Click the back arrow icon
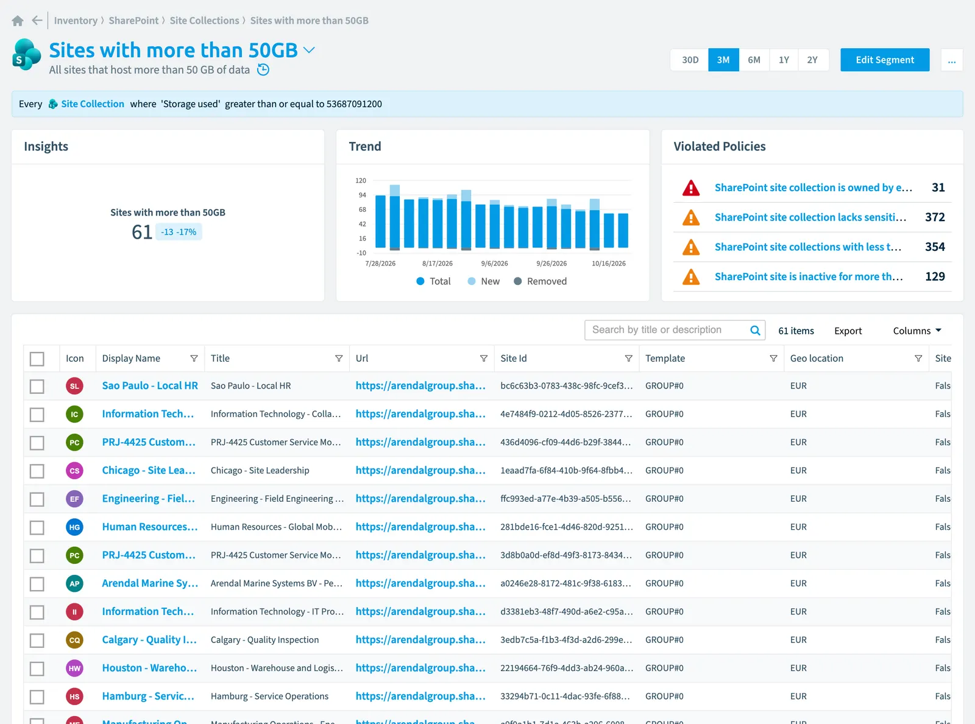The image size is (975, 724). coord(37,21)
